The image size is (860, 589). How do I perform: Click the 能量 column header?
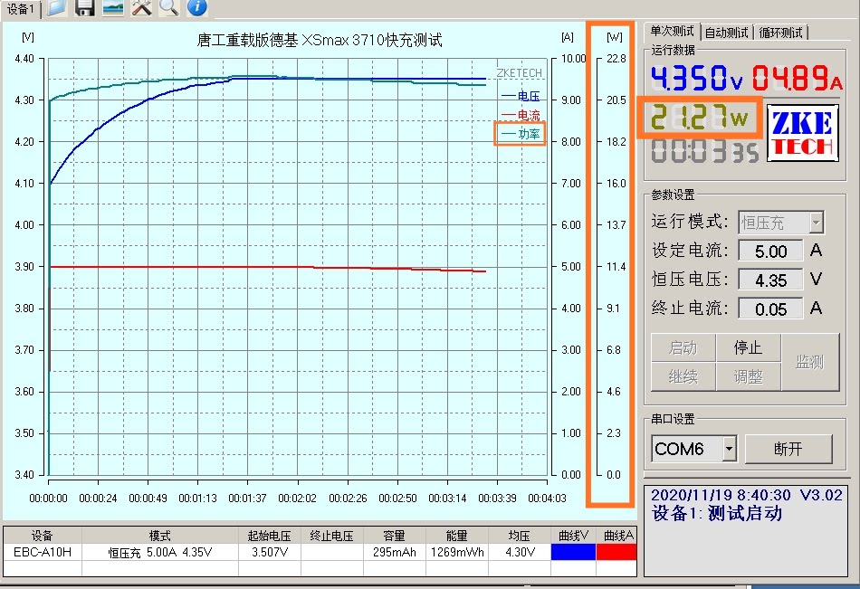pyautogui.click(x=457, y=536)
